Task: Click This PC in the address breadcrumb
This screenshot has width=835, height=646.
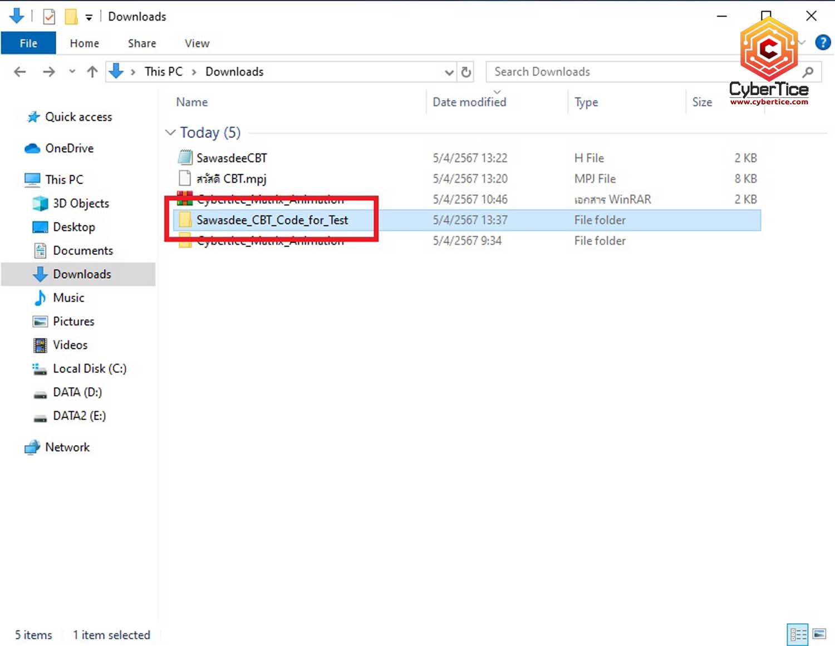Action: [x=163, y=72]
